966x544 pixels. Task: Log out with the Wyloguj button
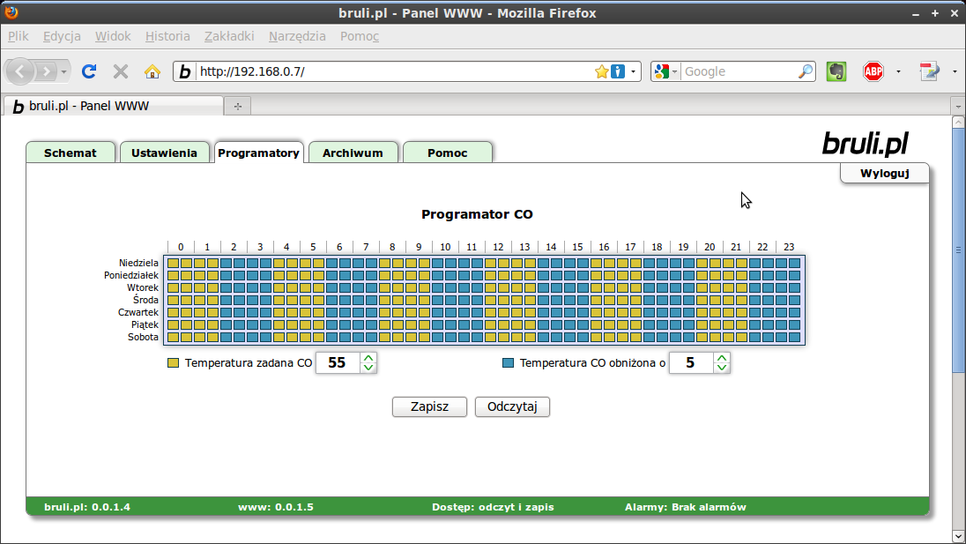pyautogui.click(x=885, y=173)
